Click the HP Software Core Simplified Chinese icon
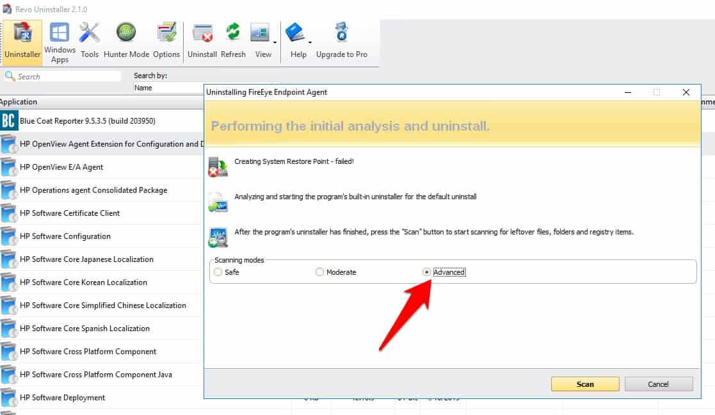The height and width of the screenshot is (415, 715). 9,305
